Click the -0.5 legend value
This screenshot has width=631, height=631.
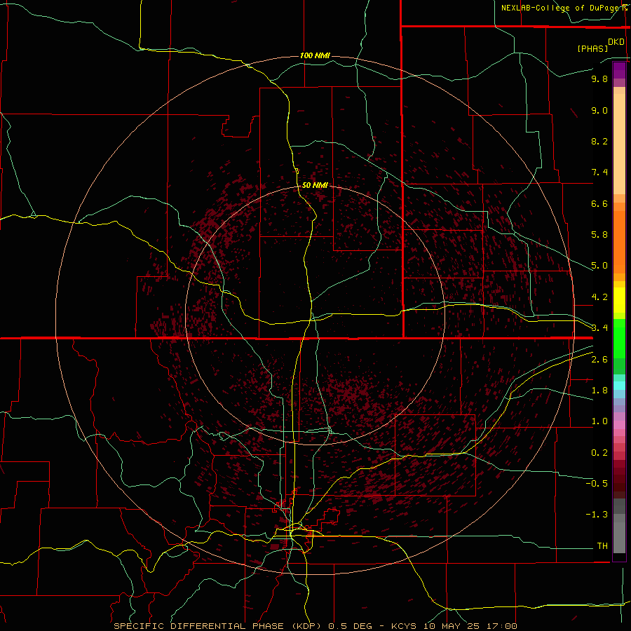[x=597, y=484]
